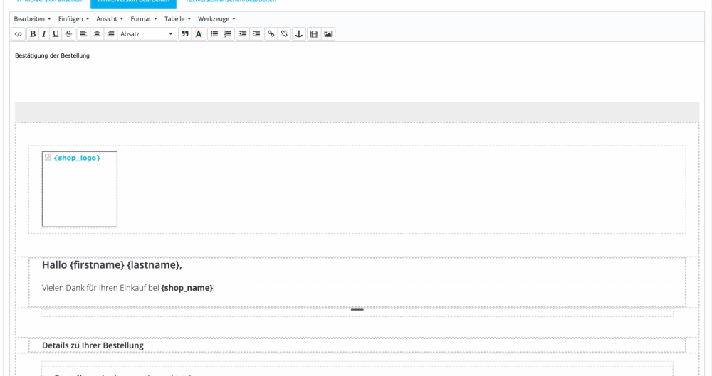Insert an anchor
The height and width of the screenshot is (376, 712).
[299, 34]
